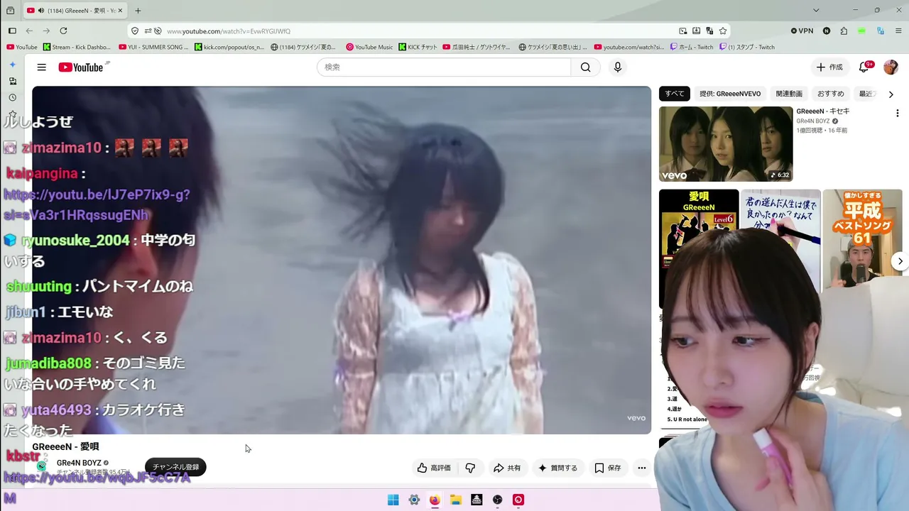909x511 pixels.
Task: Open File Explorer from taskbar
Action: click(x=456, y=500)
